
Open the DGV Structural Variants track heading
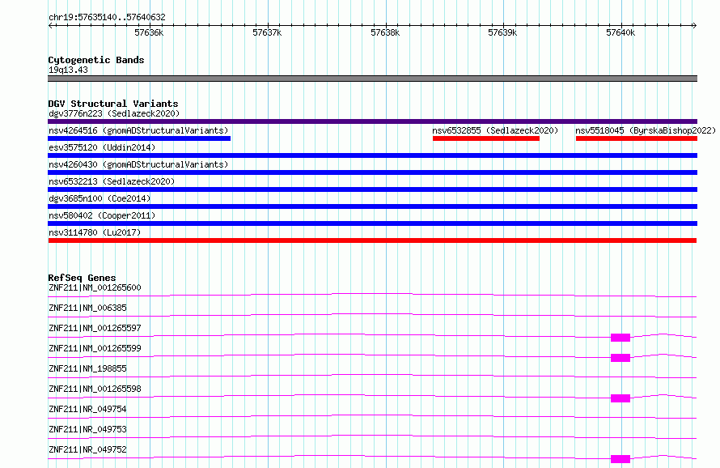click(113, 104)
